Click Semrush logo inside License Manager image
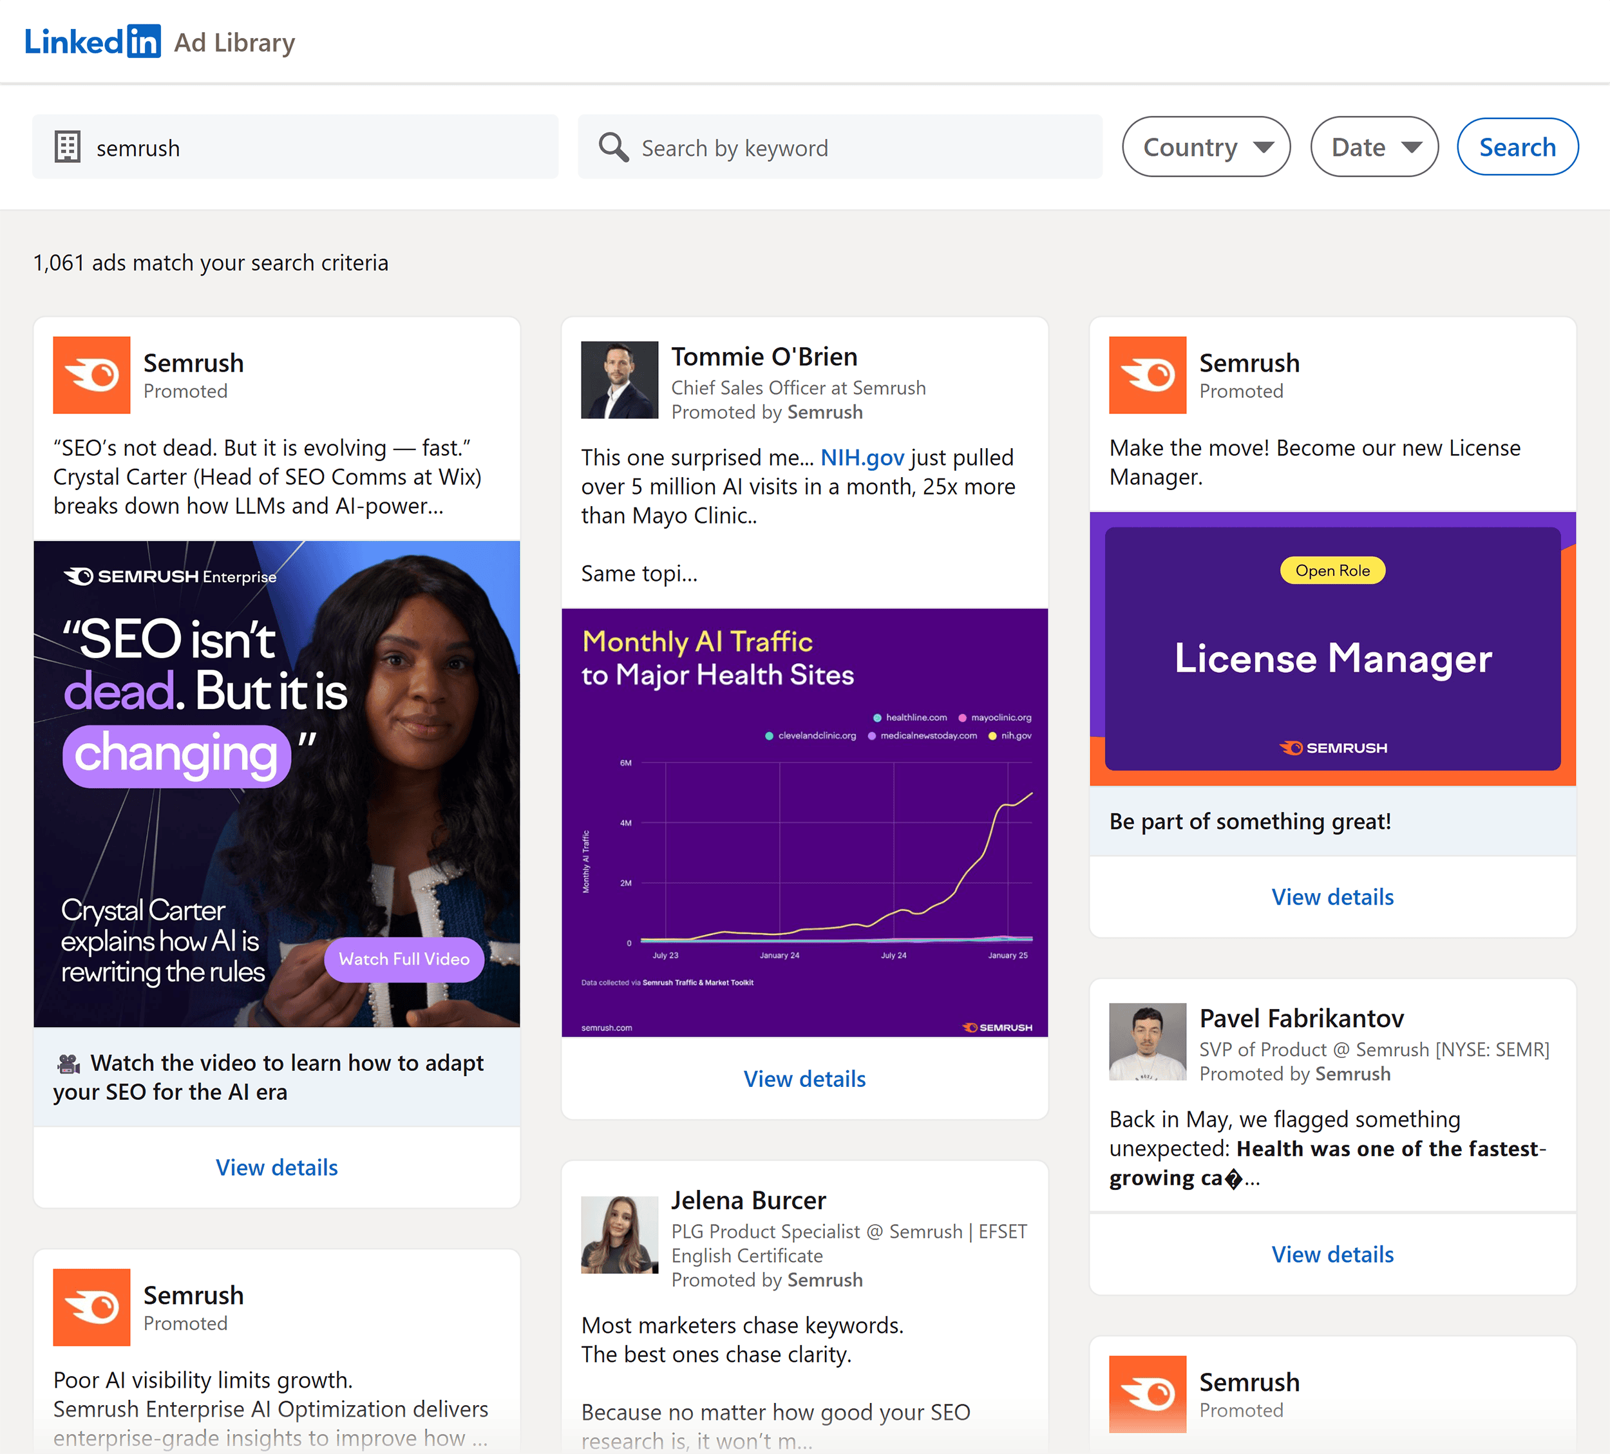 [x=1333, y=748]
